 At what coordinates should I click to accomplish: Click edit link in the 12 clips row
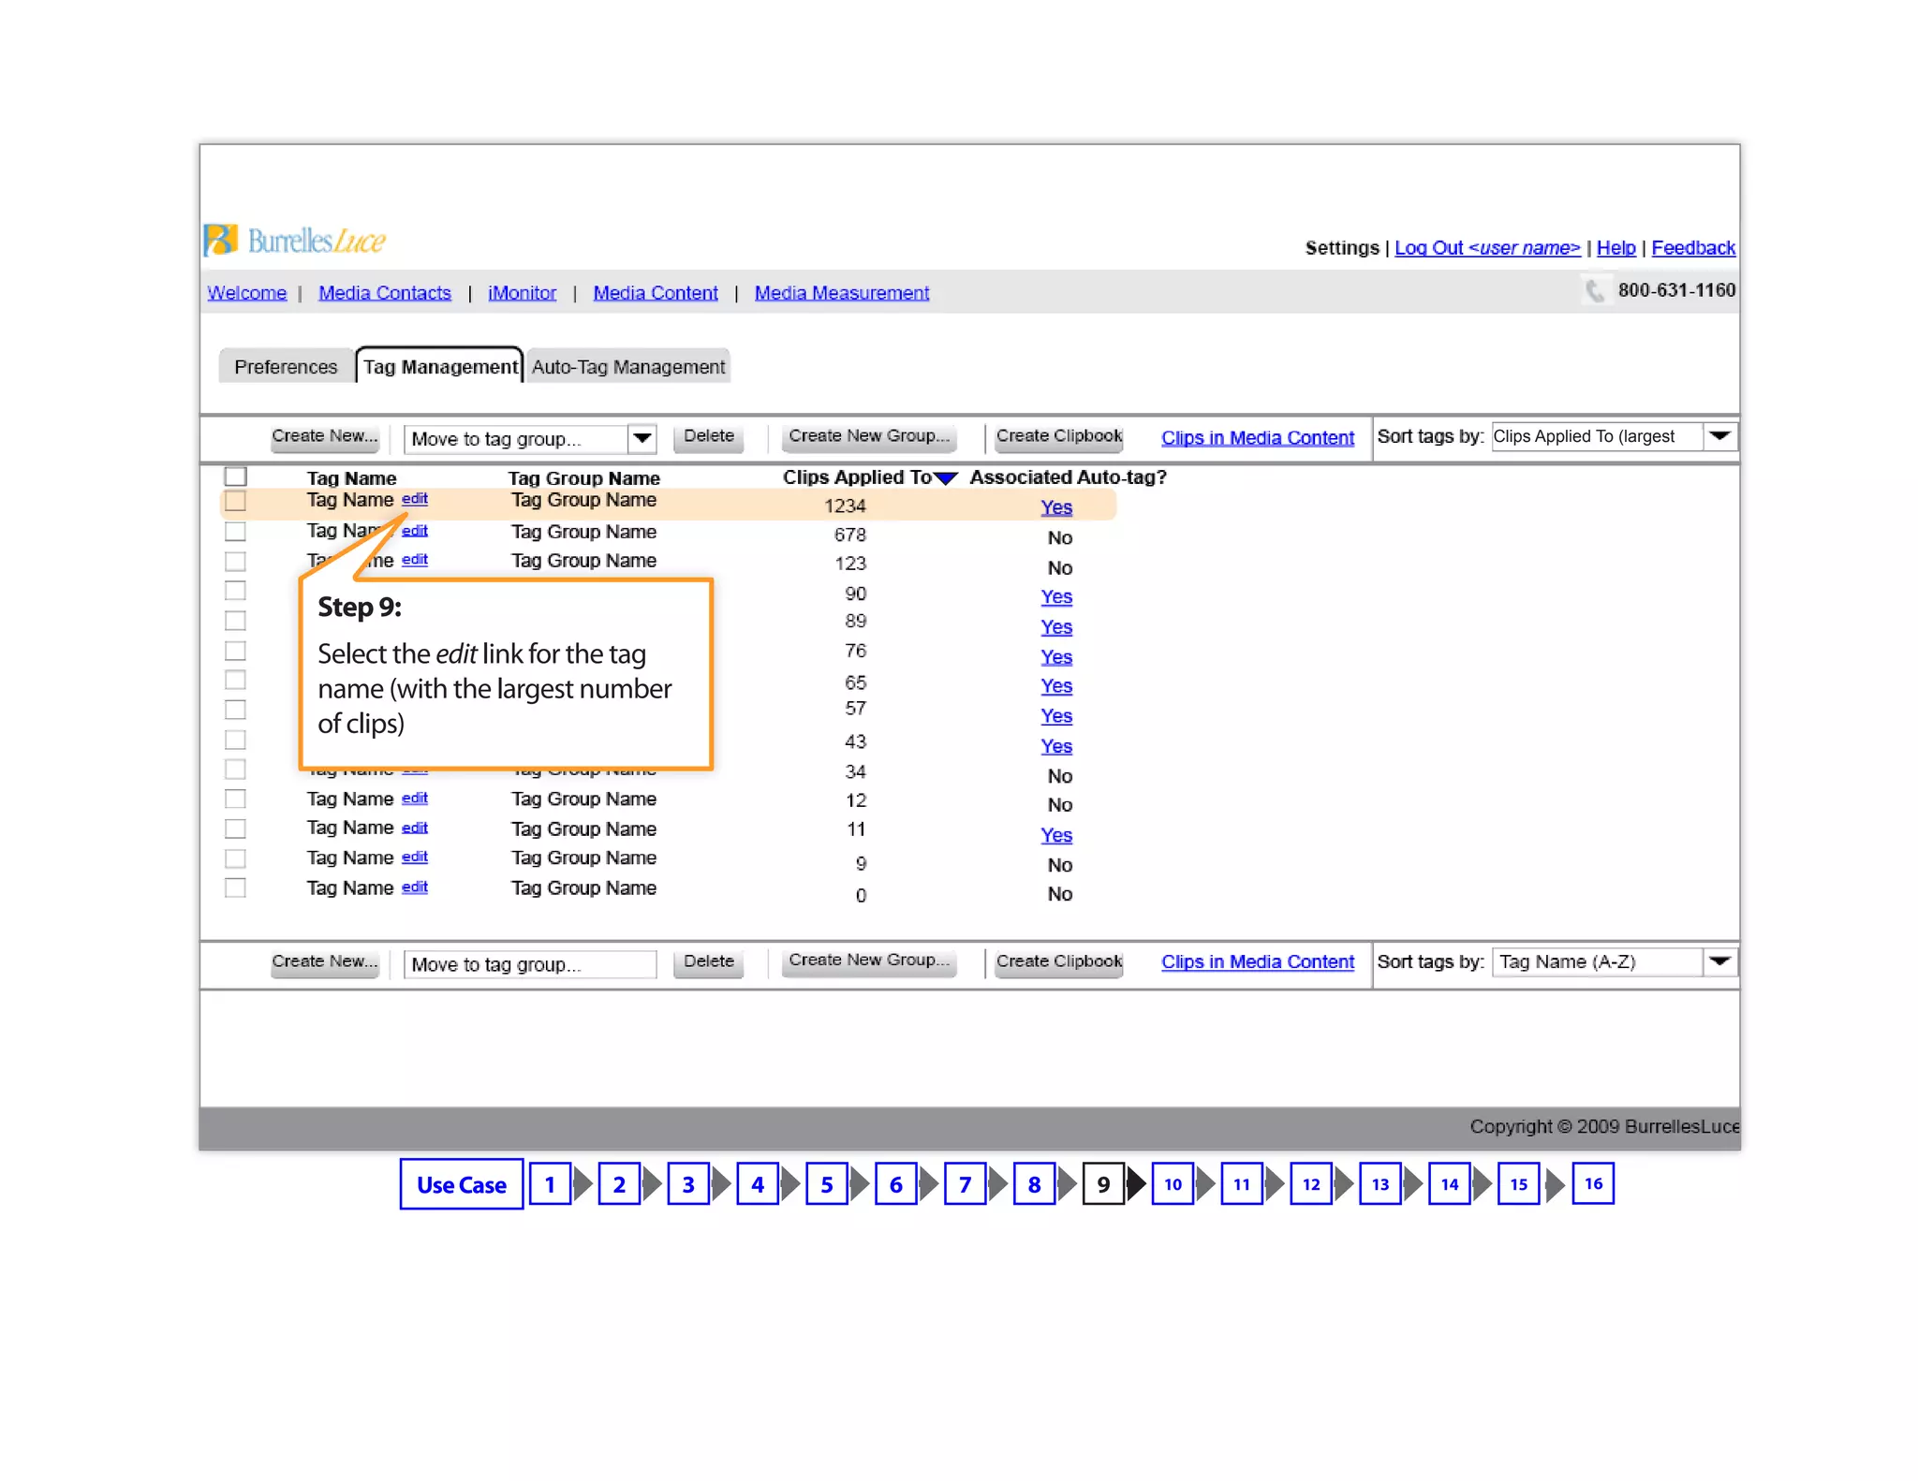[x=415, y=798]
